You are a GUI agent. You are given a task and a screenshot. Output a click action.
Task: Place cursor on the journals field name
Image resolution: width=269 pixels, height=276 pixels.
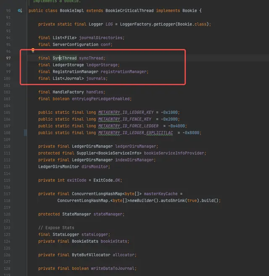(97, 78)
